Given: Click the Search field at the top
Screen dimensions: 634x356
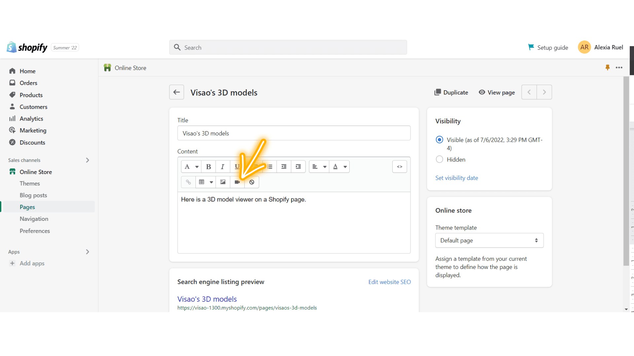Looking at the screenshot, I should click(288, 47).
